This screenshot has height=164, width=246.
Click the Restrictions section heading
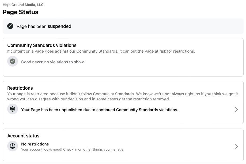20,88
